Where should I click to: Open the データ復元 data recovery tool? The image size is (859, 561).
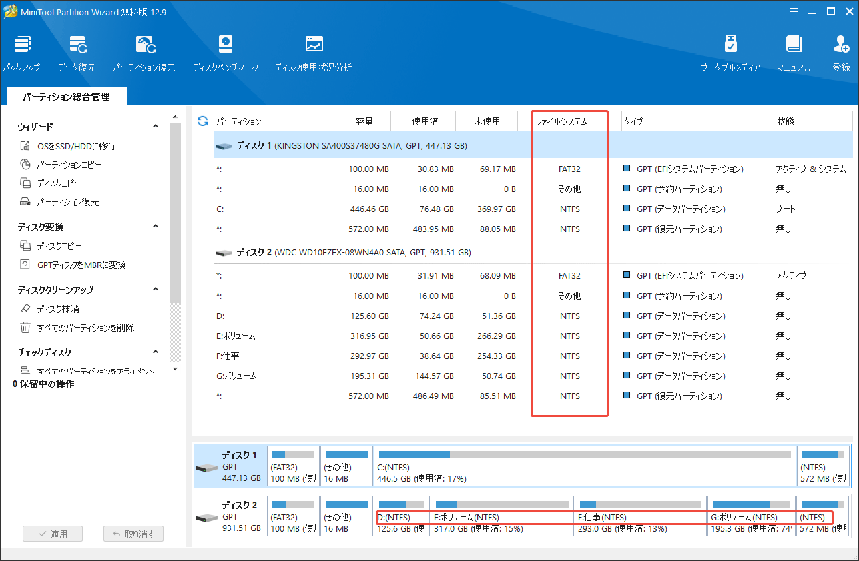pyautogui.click(x=77, y=53)
